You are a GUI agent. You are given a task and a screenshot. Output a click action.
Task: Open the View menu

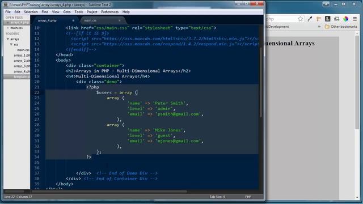pyautogui.click(x=56, y=12)
